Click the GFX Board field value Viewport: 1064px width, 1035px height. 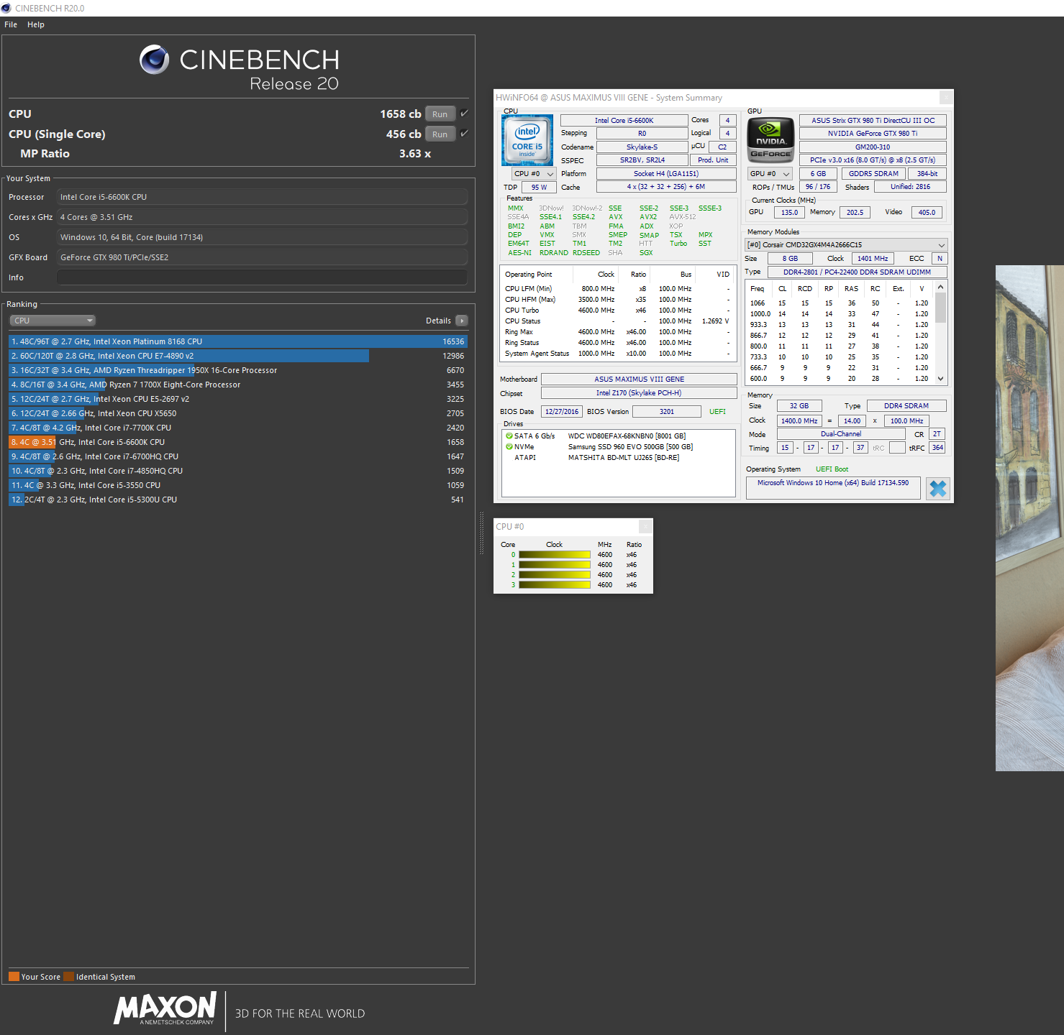[262, 257]
